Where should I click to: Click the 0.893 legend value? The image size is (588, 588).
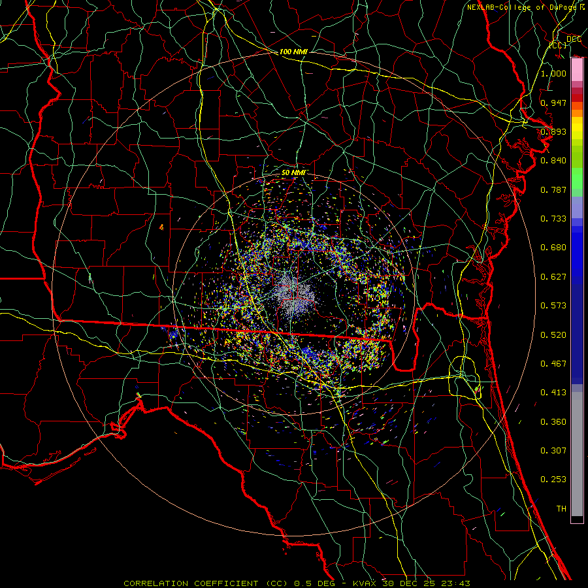pos(553,131)
